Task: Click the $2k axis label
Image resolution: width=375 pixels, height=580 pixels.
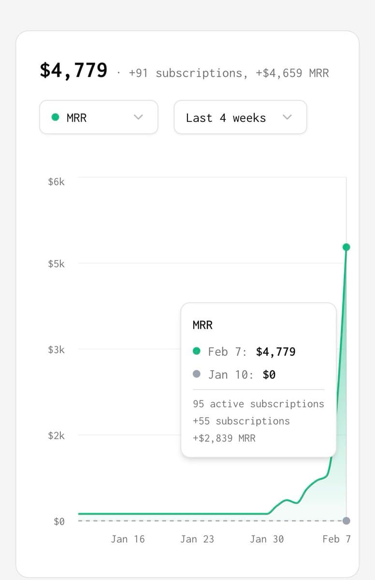Action: [x=56, y=435]
